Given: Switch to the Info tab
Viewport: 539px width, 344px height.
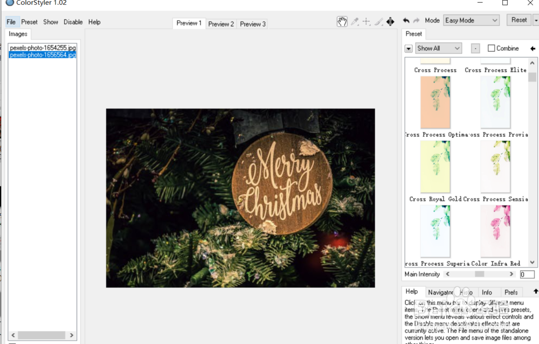Looking at the screenshot, I should click(487, 292).
